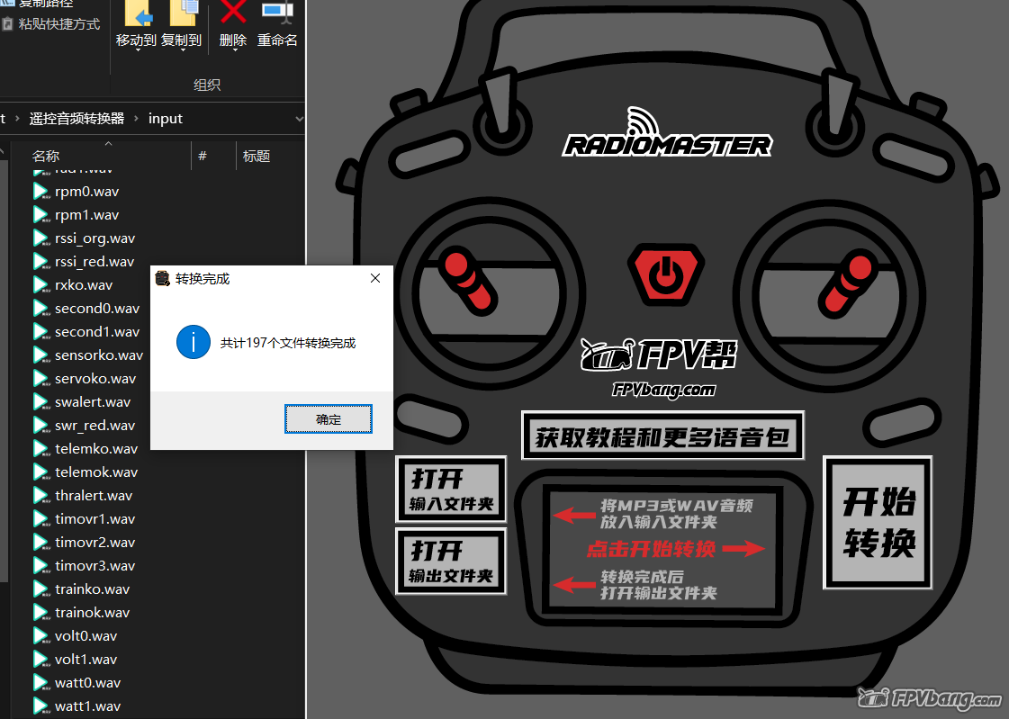The height and width of the screenshot is (719, 1009).
Task: Select the file name trainko.wav
Action: 92,589
